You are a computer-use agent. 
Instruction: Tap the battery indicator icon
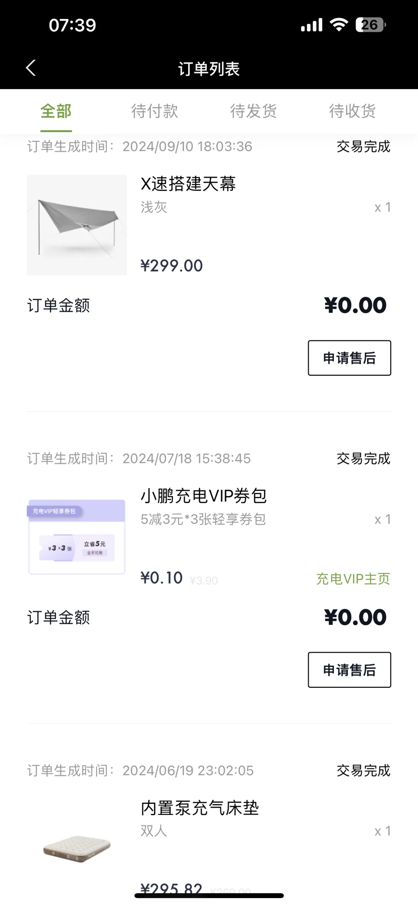(x=371, y=24)
